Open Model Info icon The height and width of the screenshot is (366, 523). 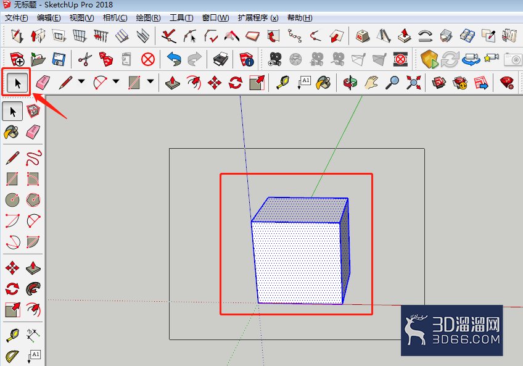pos(247,59)
